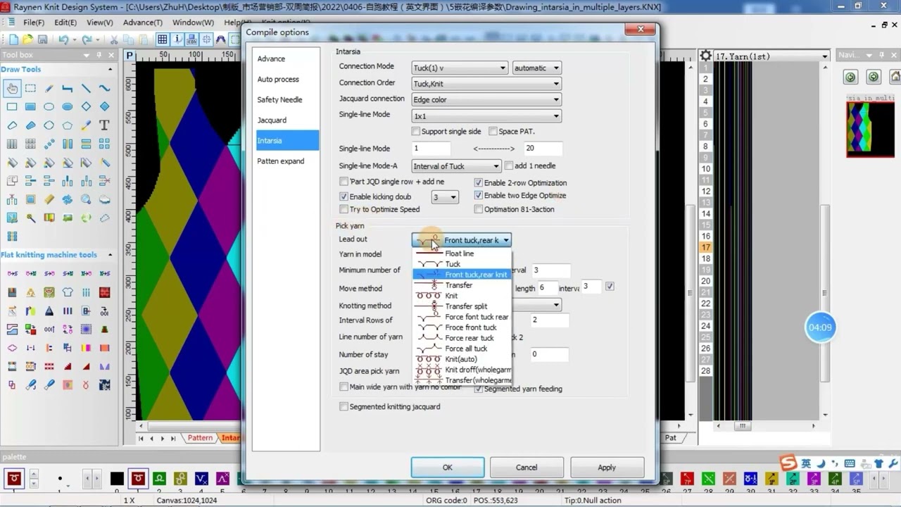This screenshot has width=901, height=507.
Task: Select the hand pan tool in Draw Tools
Action: pos(12,89)
